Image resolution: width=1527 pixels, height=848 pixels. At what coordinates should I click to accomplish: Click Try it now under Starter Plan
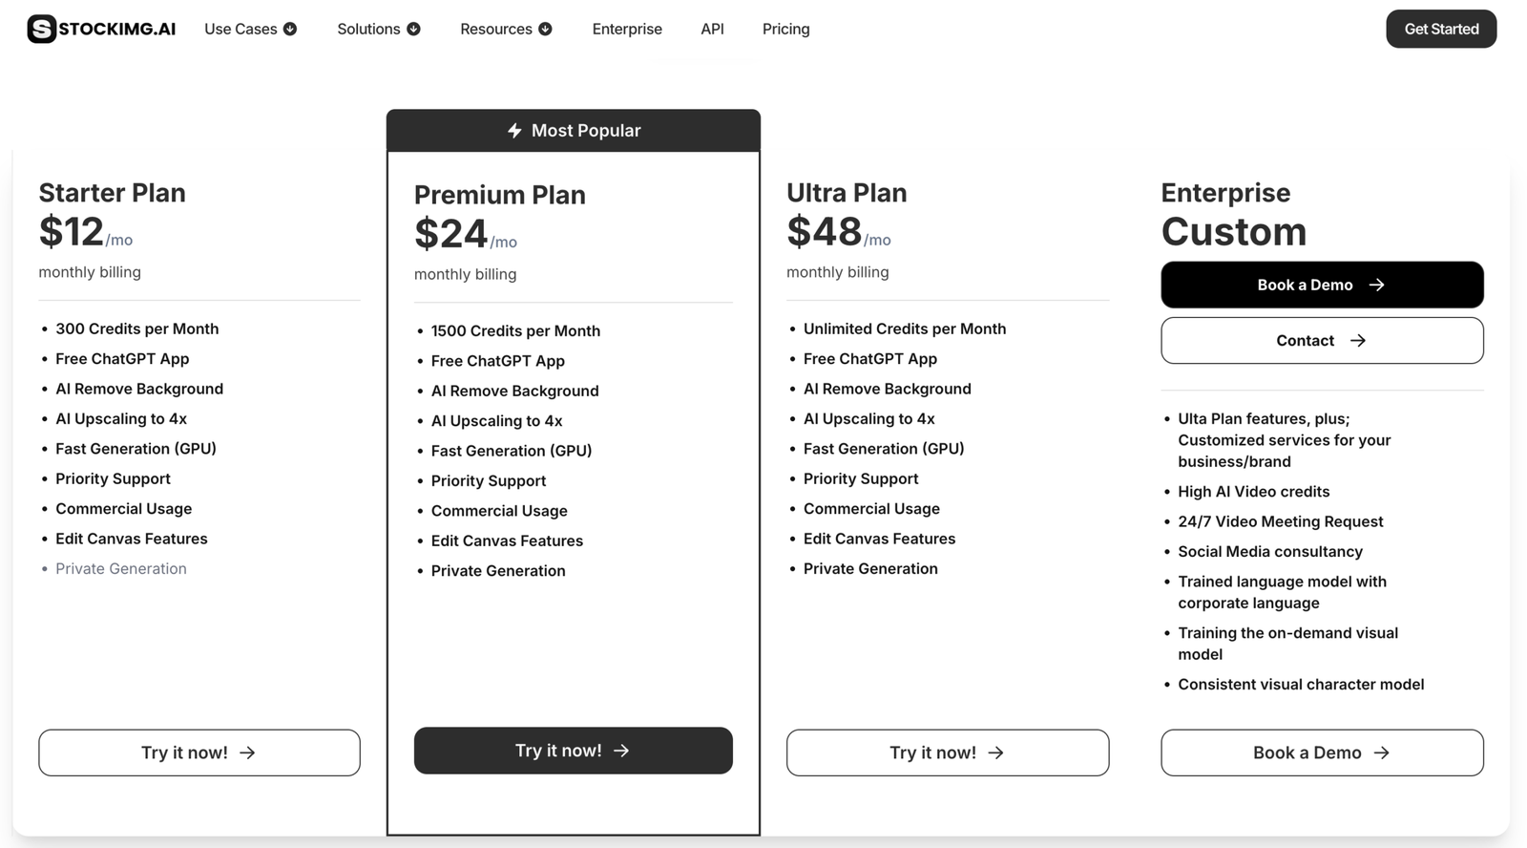(199, 753)
